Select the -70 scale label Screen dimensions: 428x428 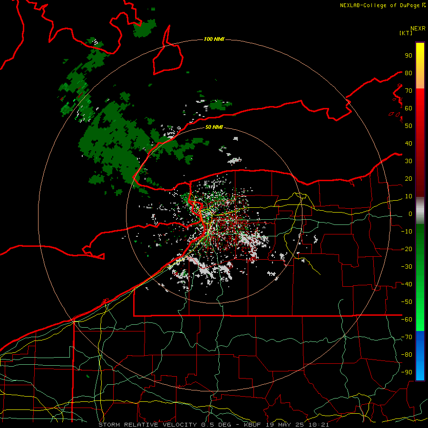[407, 337]
